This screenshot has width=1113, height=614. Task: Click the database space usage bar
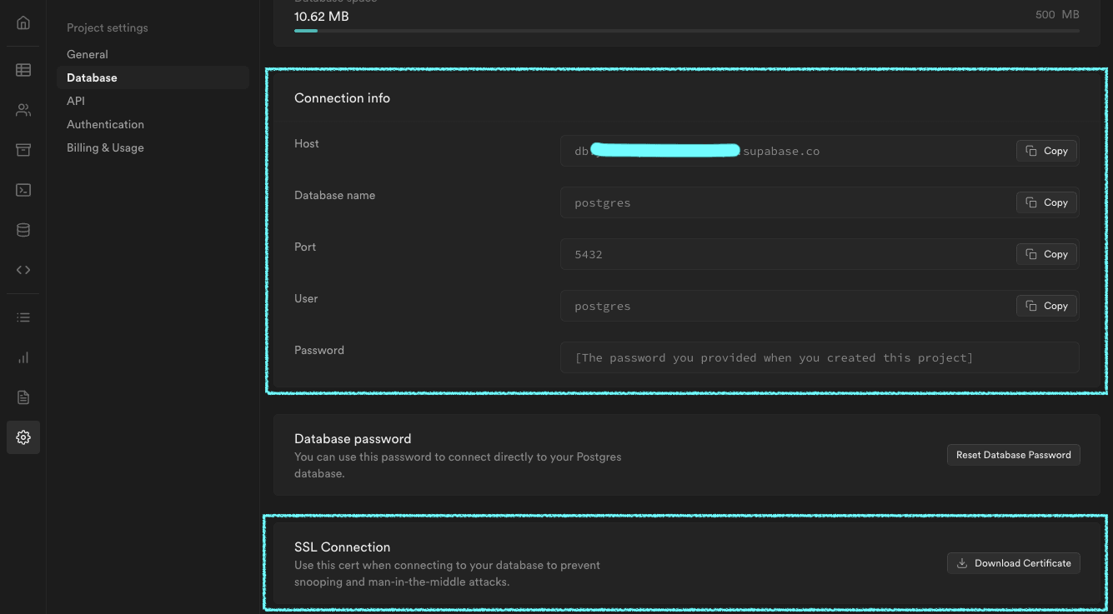click(x=686, y=31)
